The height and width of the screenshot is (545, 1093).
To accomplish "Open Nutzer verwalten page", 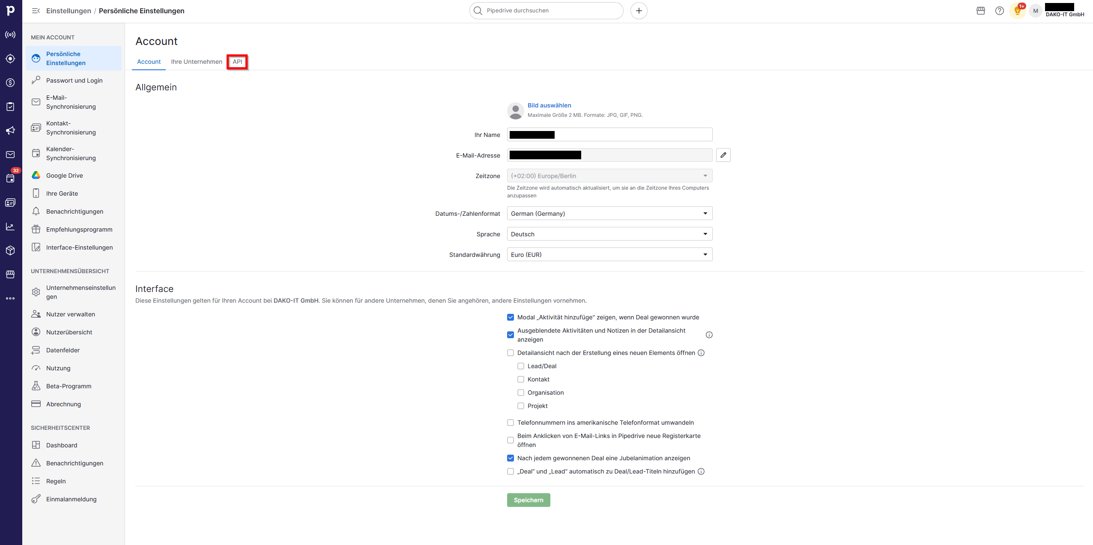I will [73, 314].
